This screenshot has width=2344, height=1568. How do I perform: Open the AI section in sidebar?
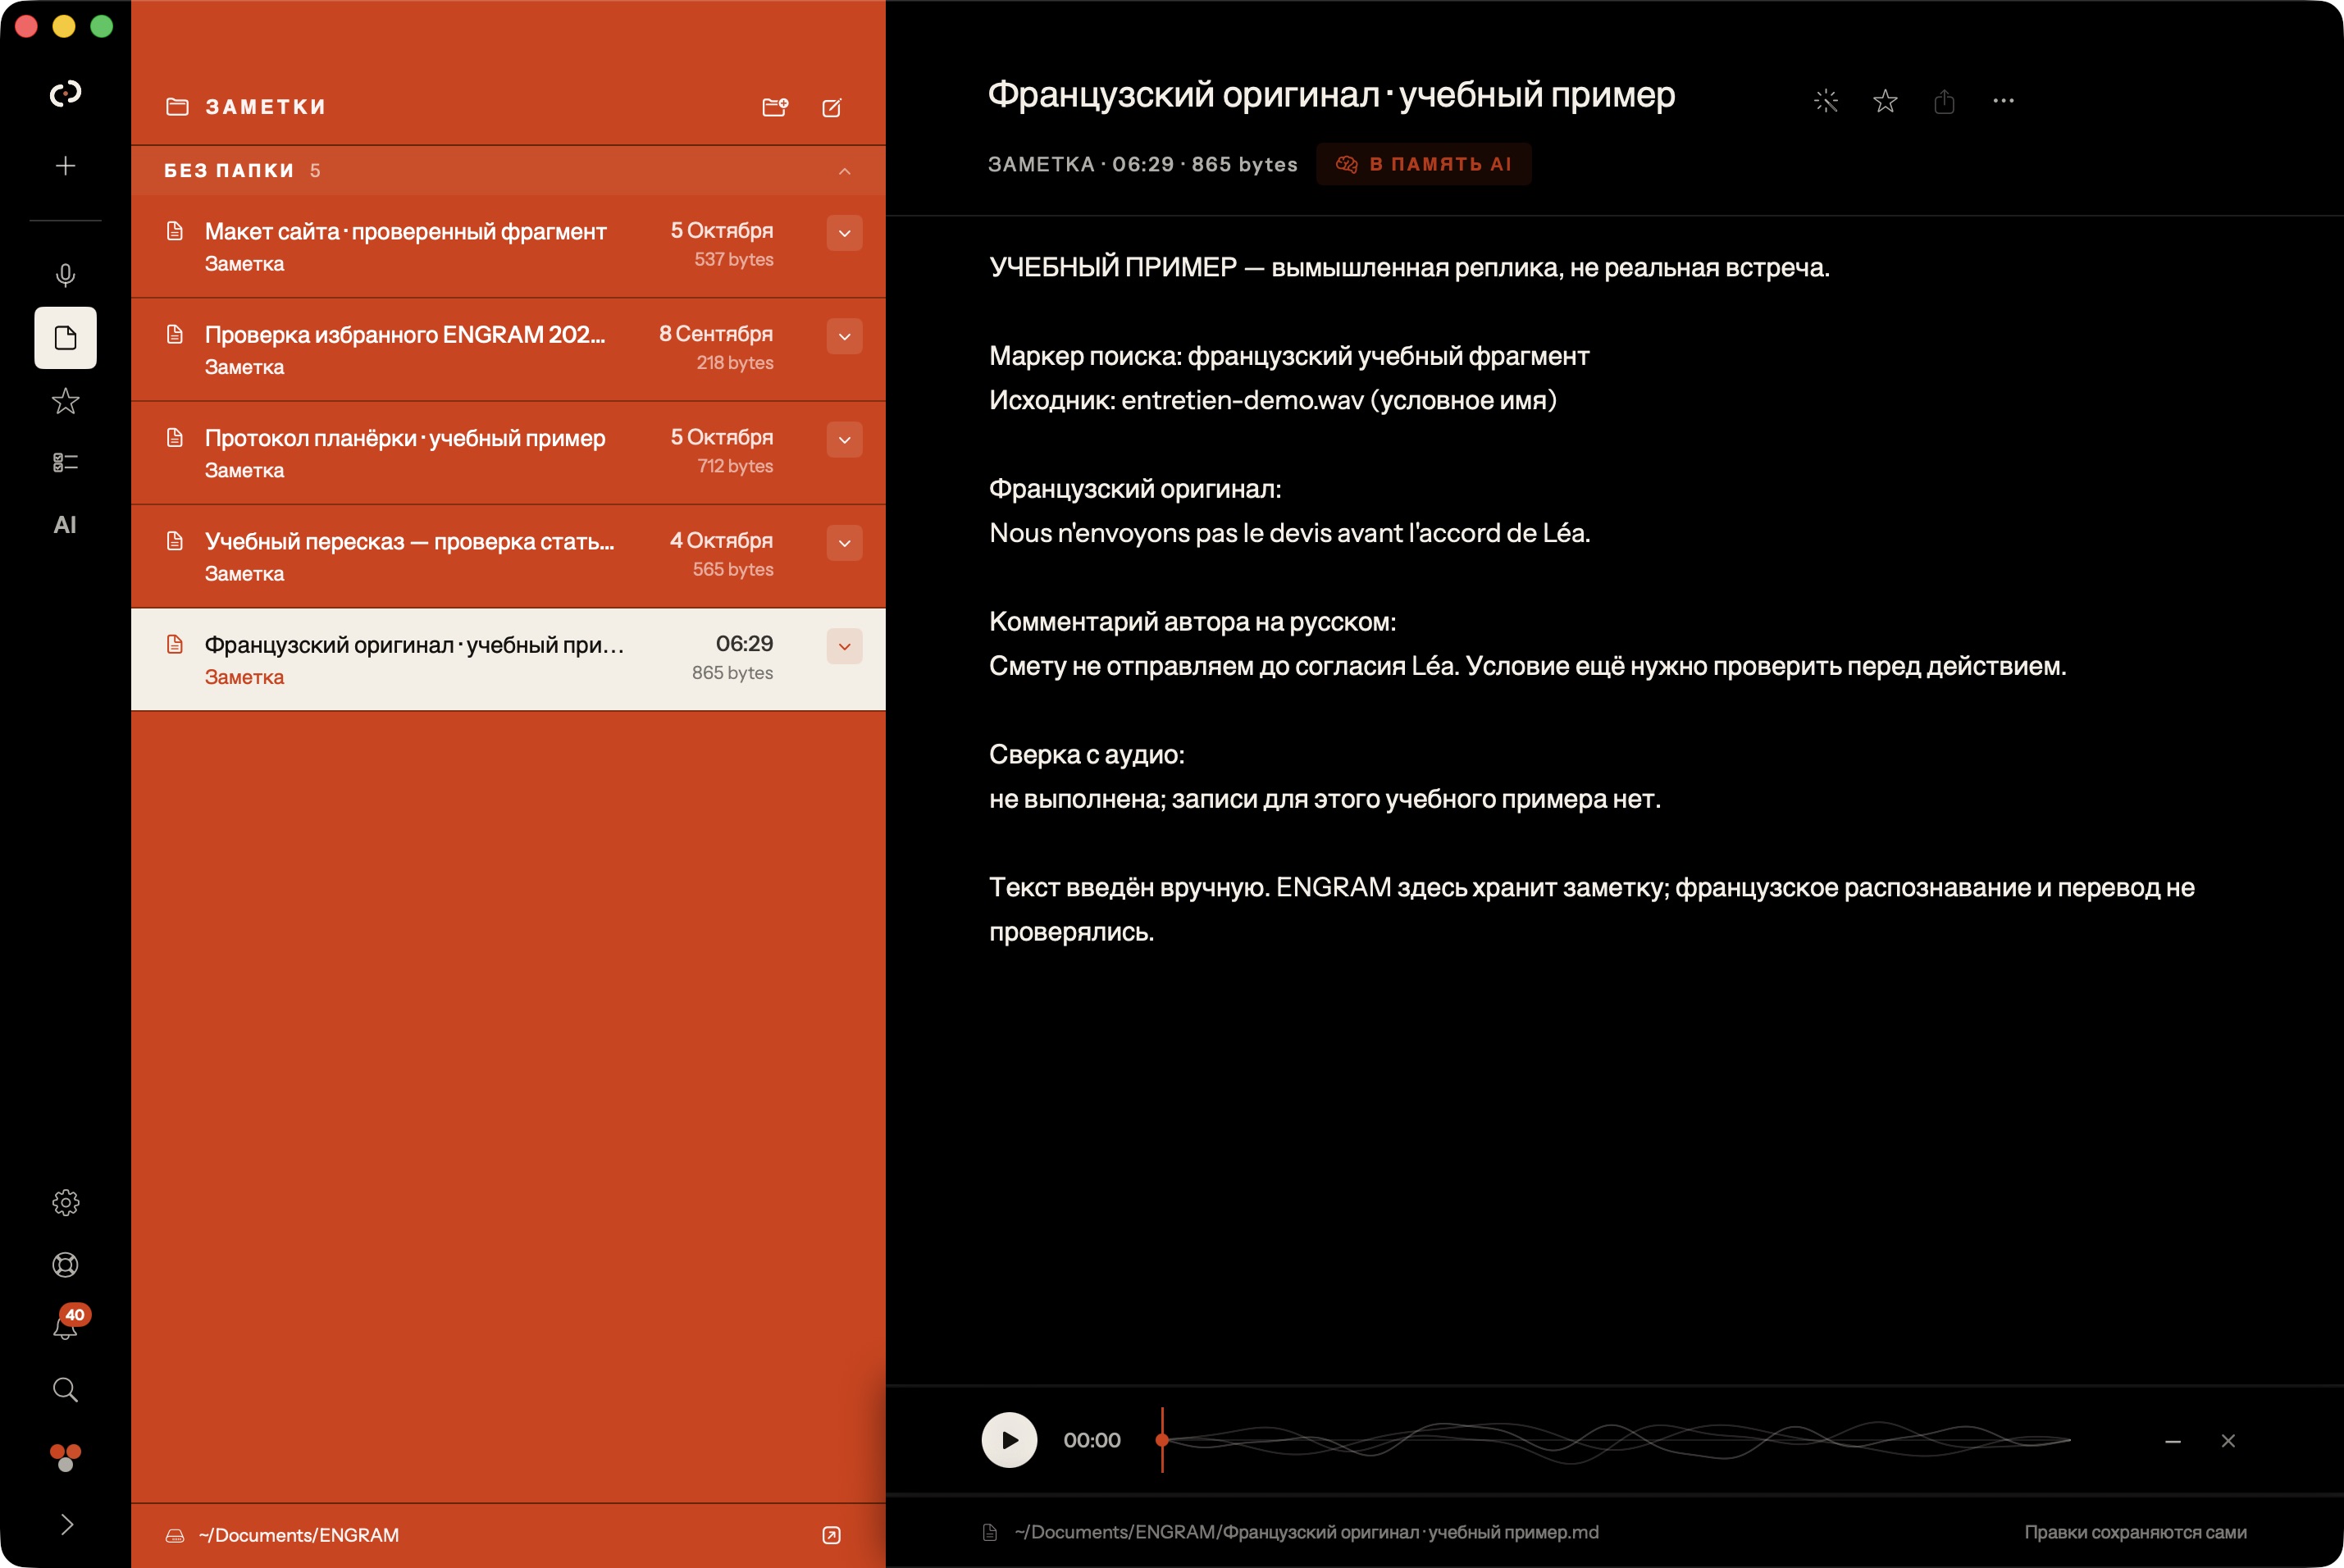(x=65, y=525)
